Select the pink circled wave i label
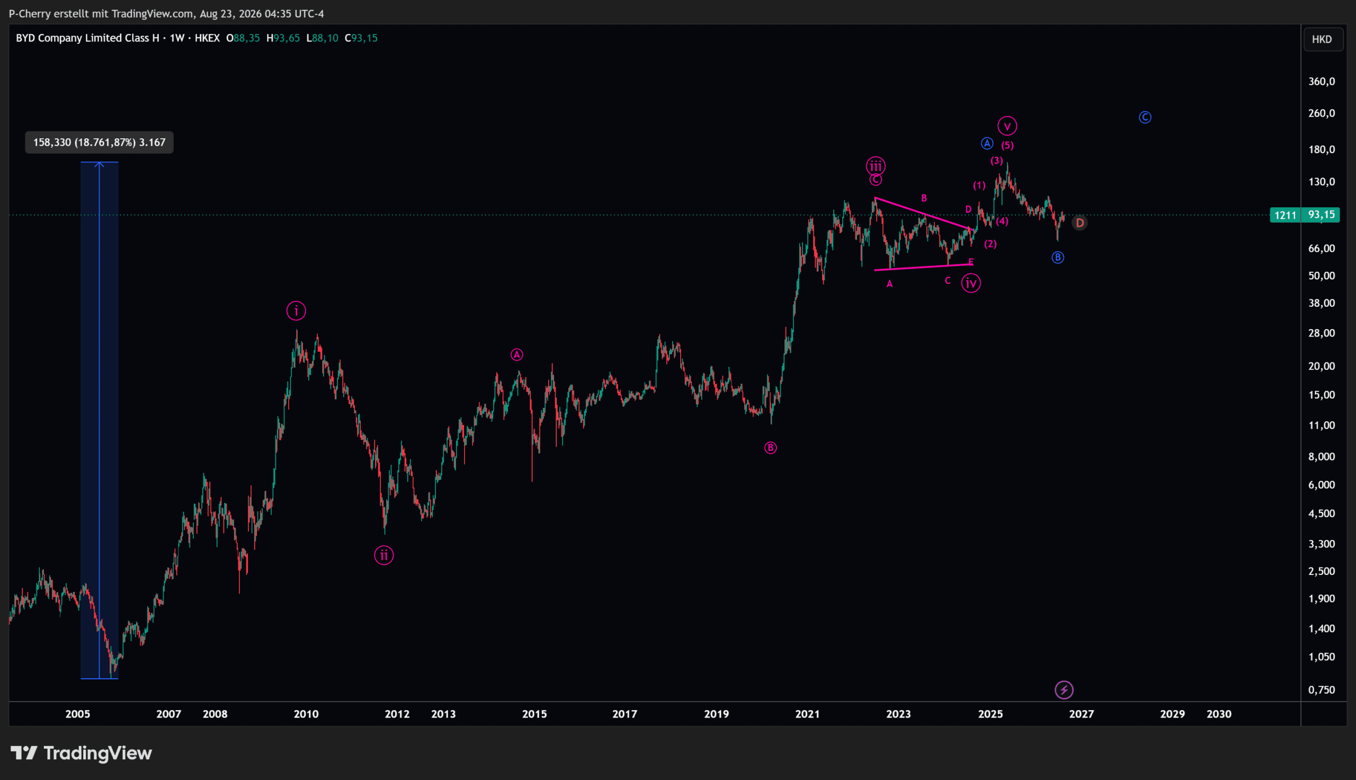This screenshot has height=780, width=1356. [x=296, y=311]
